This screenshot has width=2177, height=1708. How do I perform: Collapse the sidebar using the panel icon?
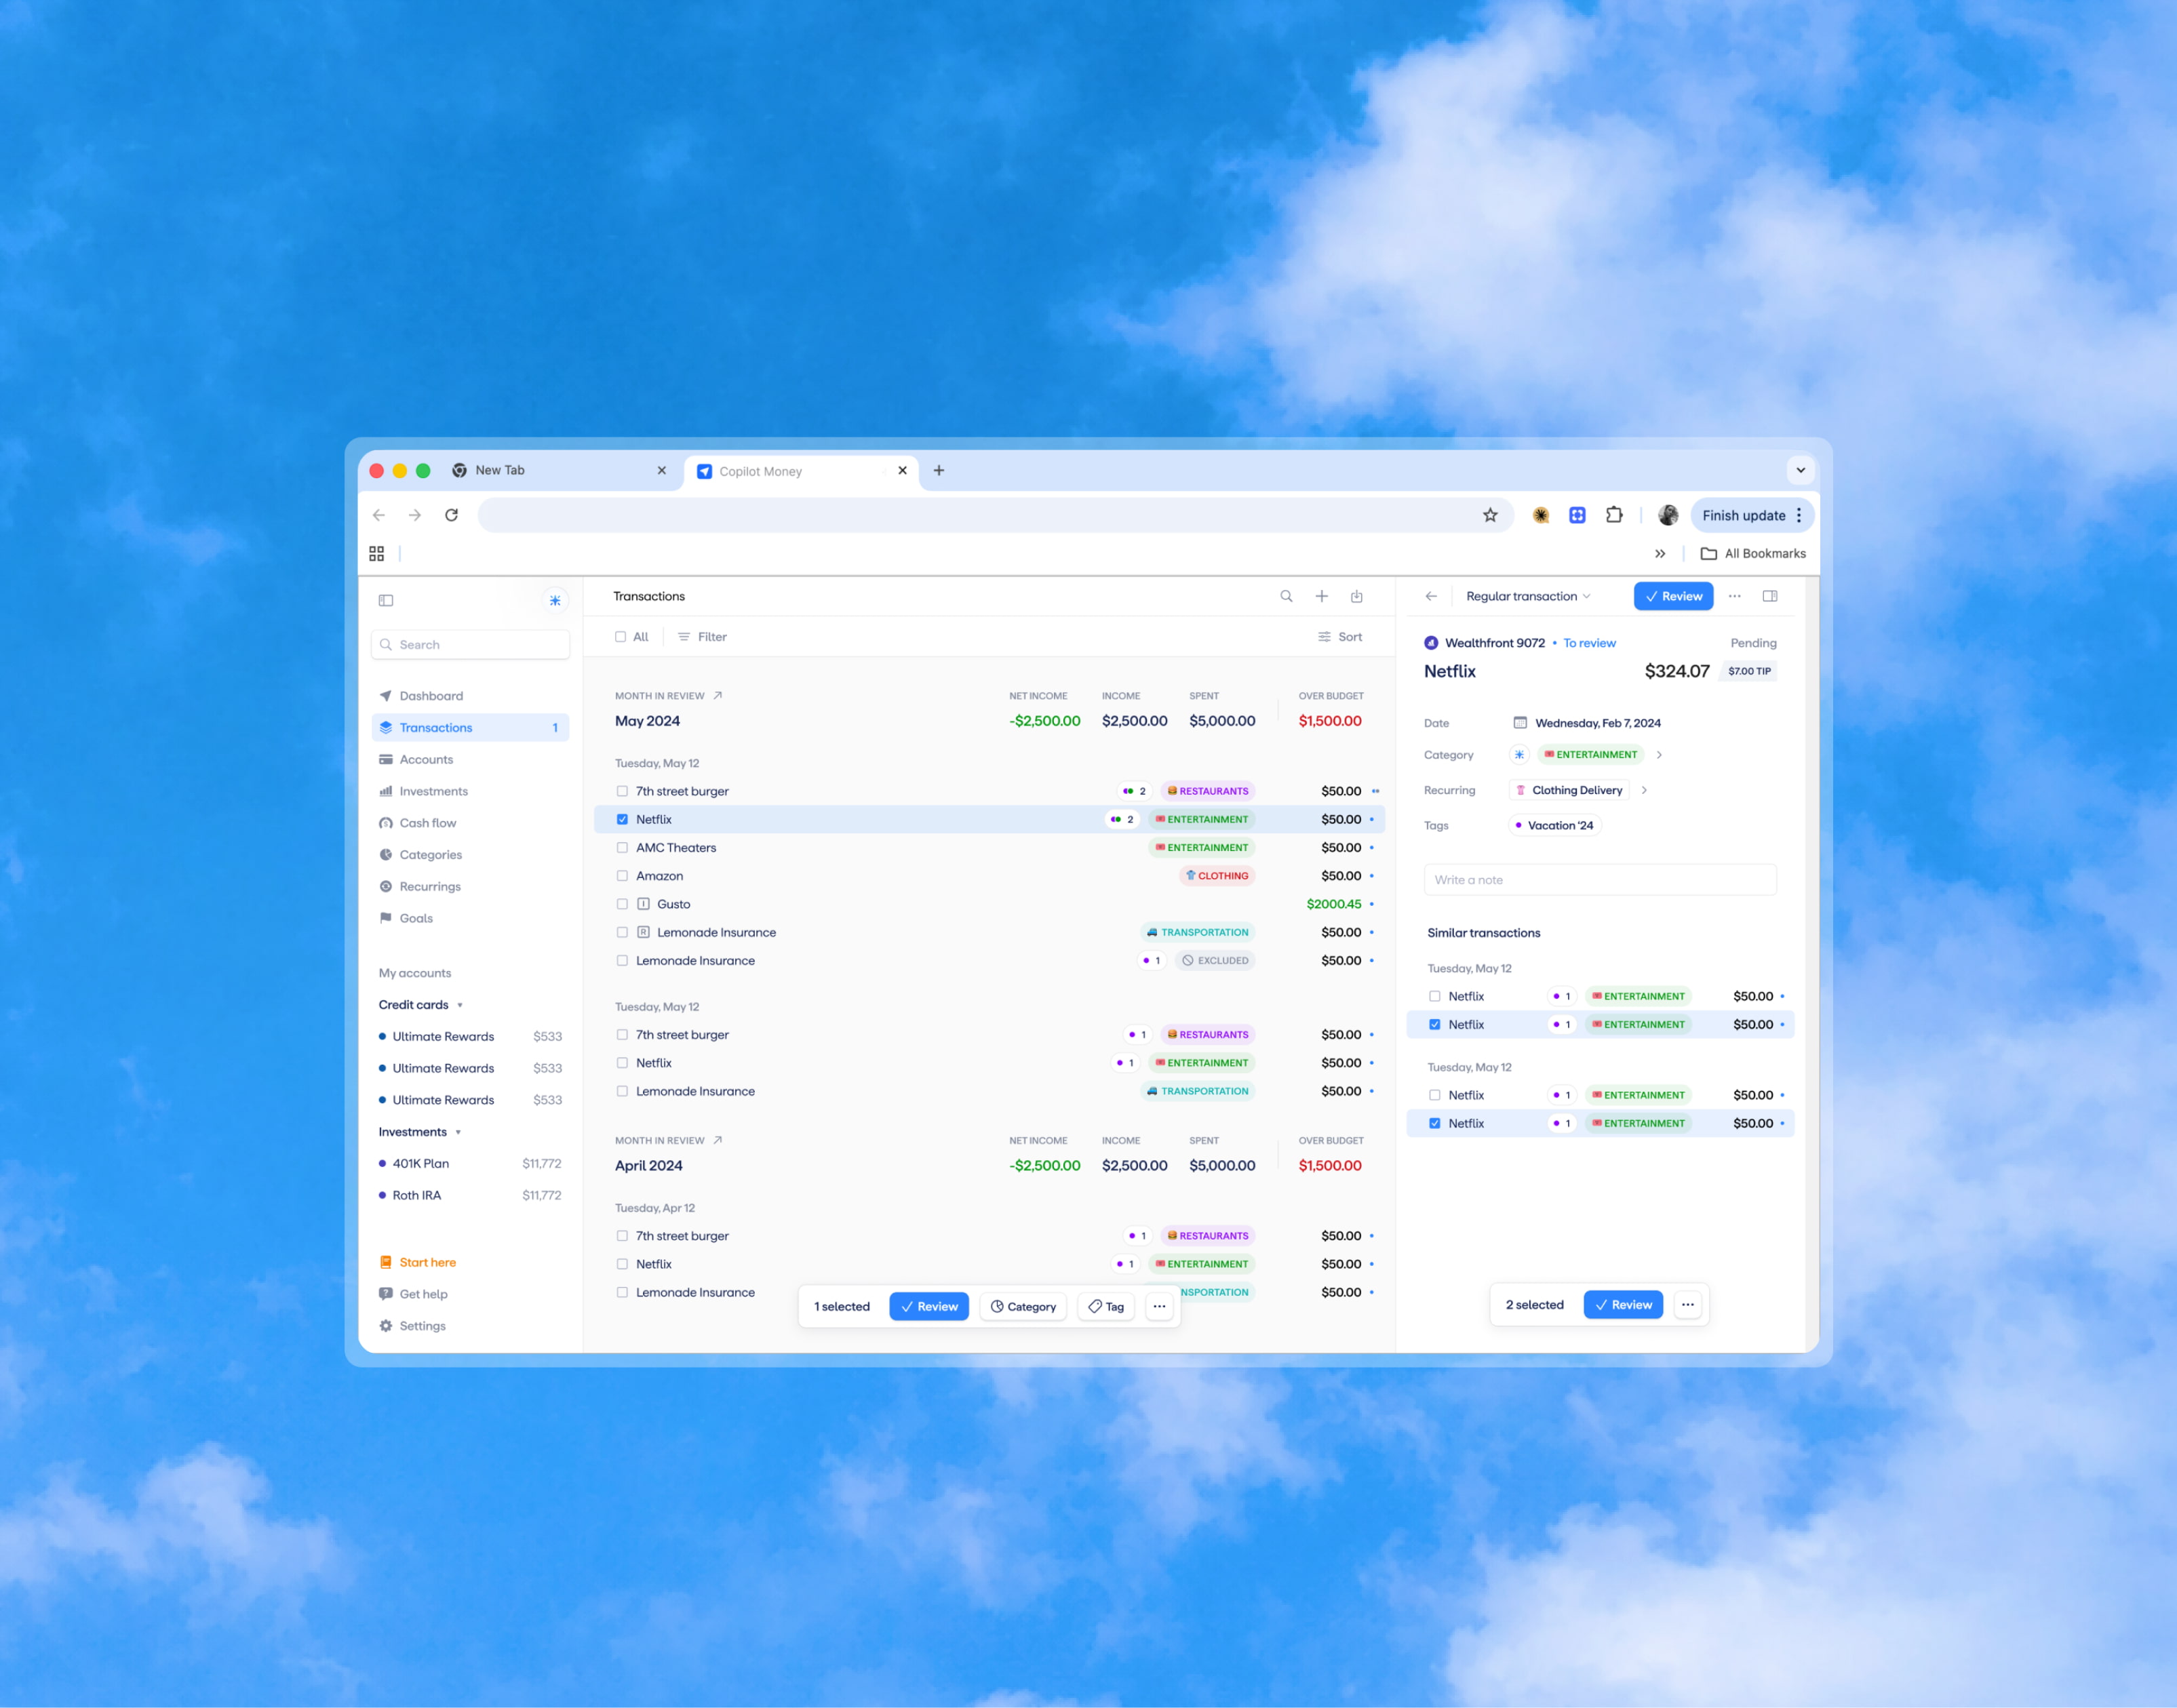pyautogui.click(x=386, y=600)
